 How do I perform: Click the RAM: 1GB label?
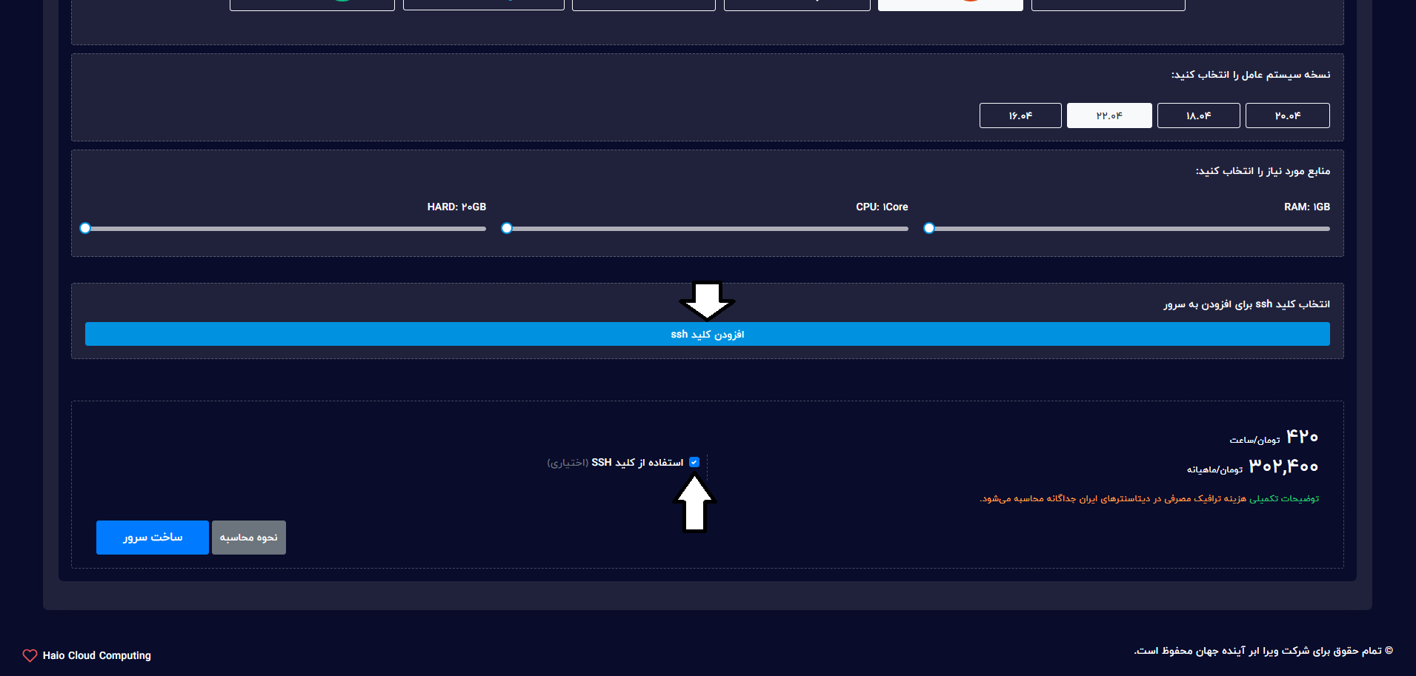point(1307,207)
